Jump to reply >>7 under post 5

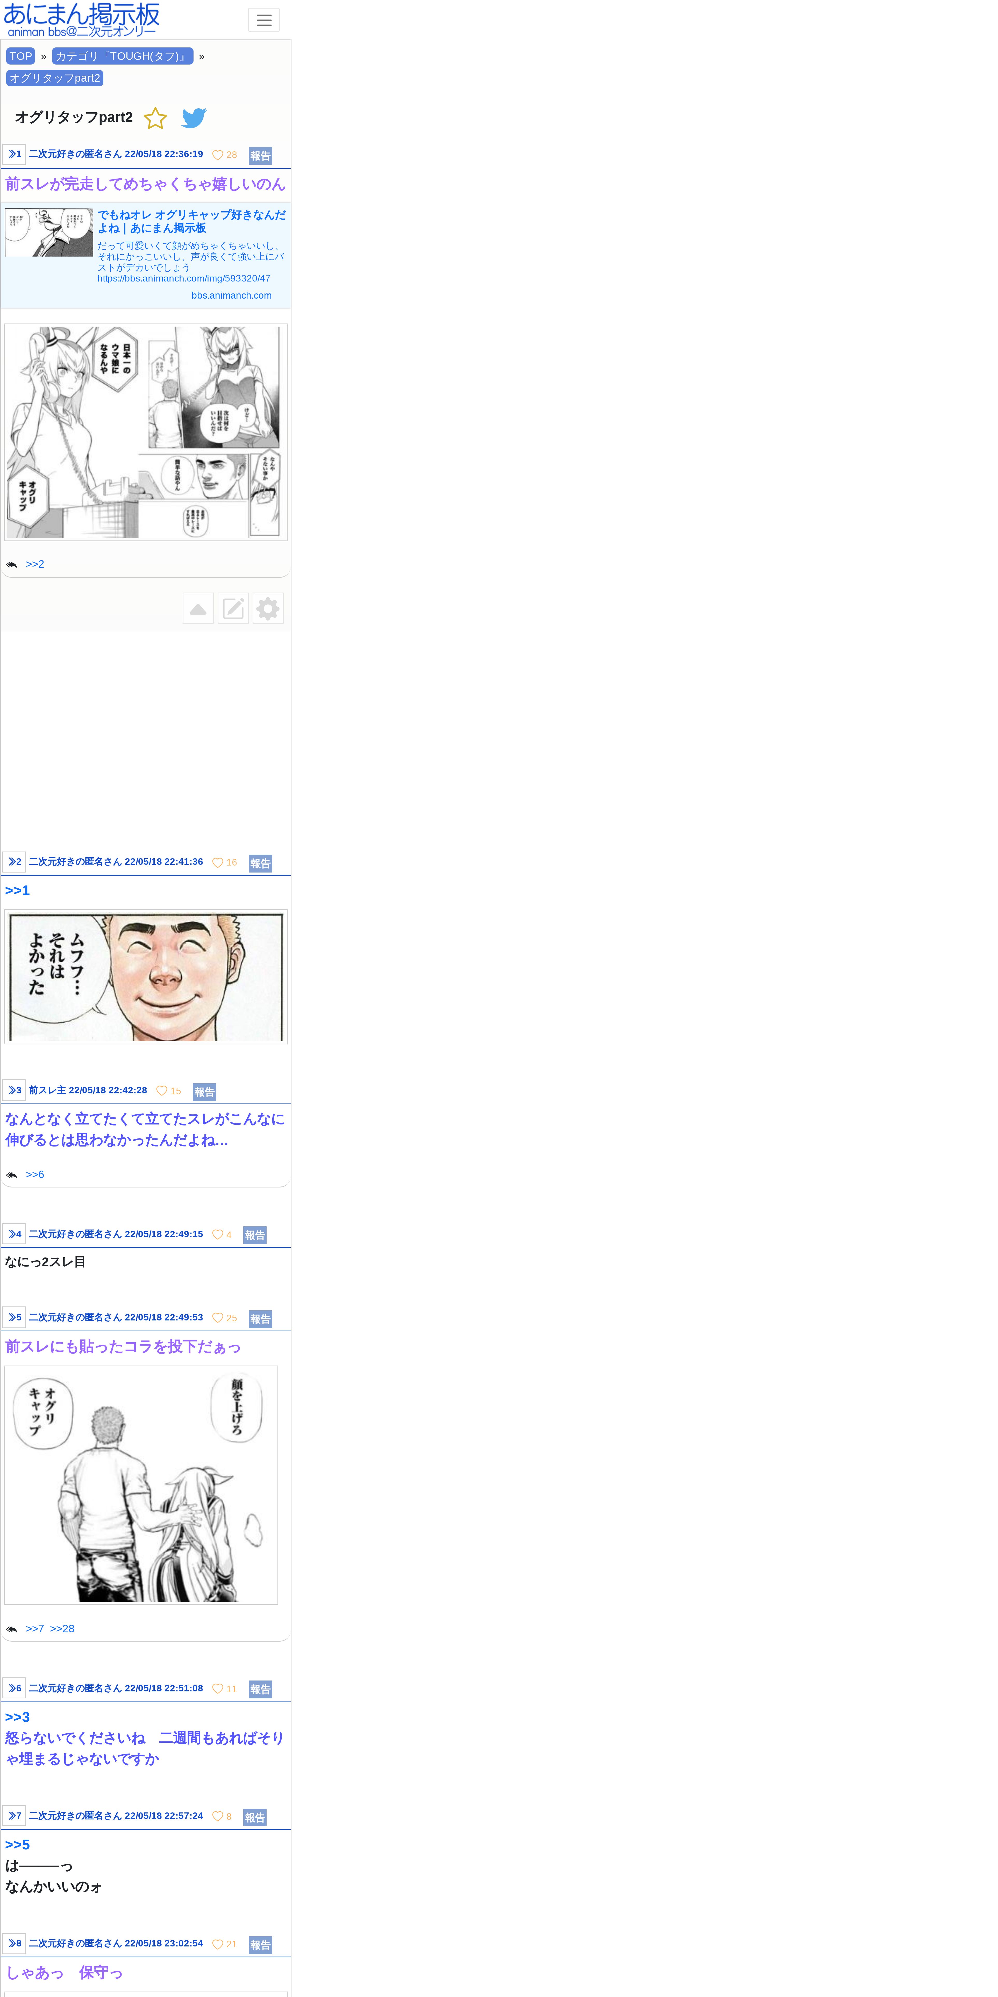tap(35, 1629)
